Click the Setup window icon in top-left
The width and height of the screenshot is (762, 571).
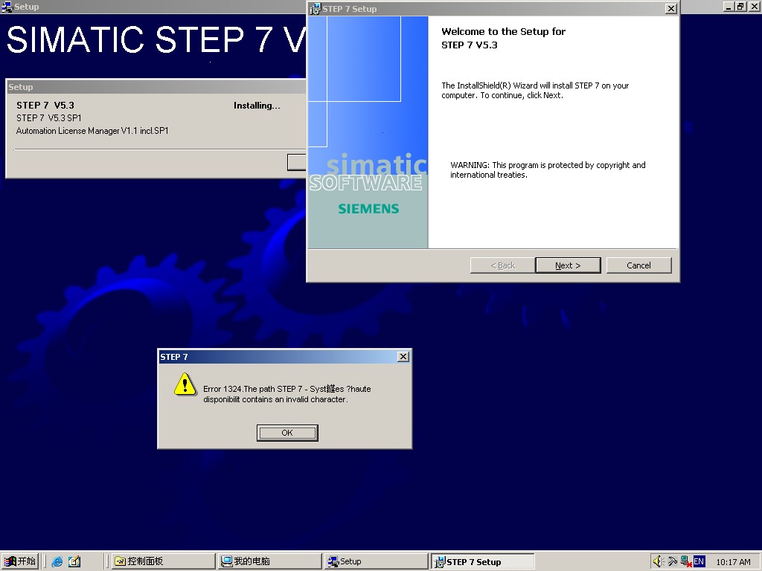coord(7,7)
